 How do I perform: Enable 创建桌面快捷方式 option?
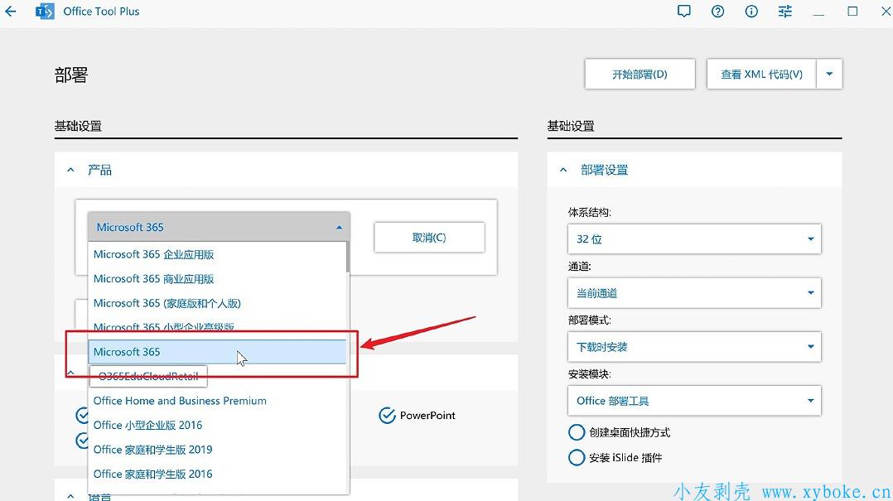point(577,432)
